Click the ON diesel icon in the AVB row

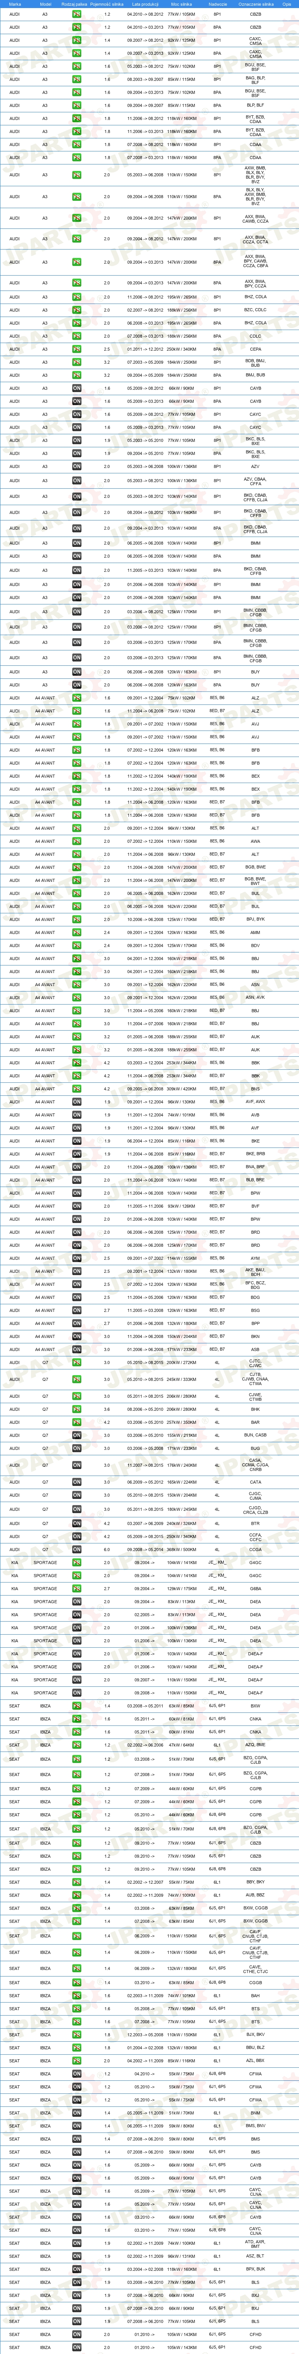(x=76, y=1115)
